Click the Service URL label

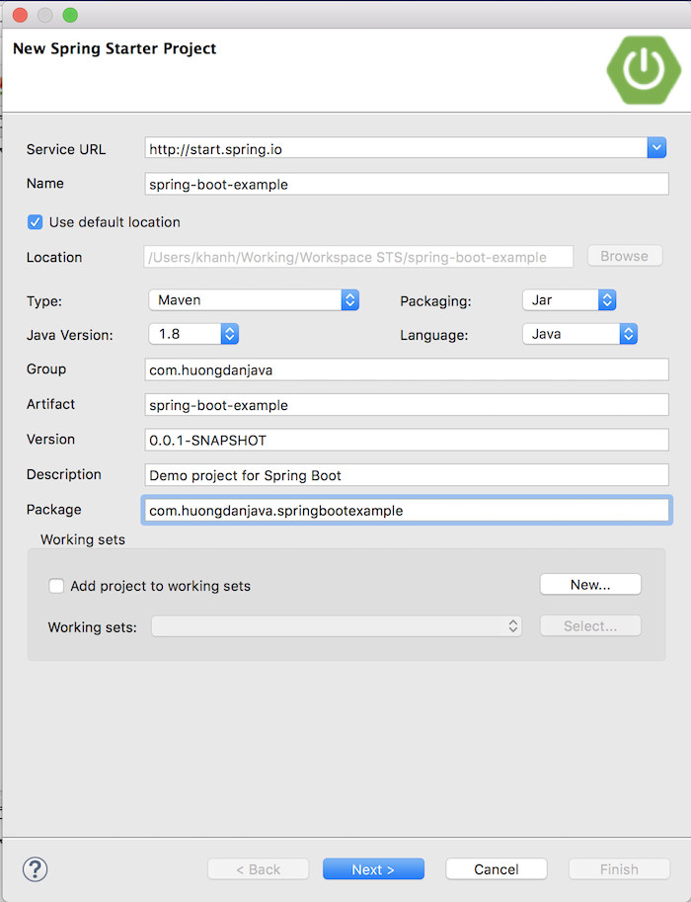click(66, 149)
